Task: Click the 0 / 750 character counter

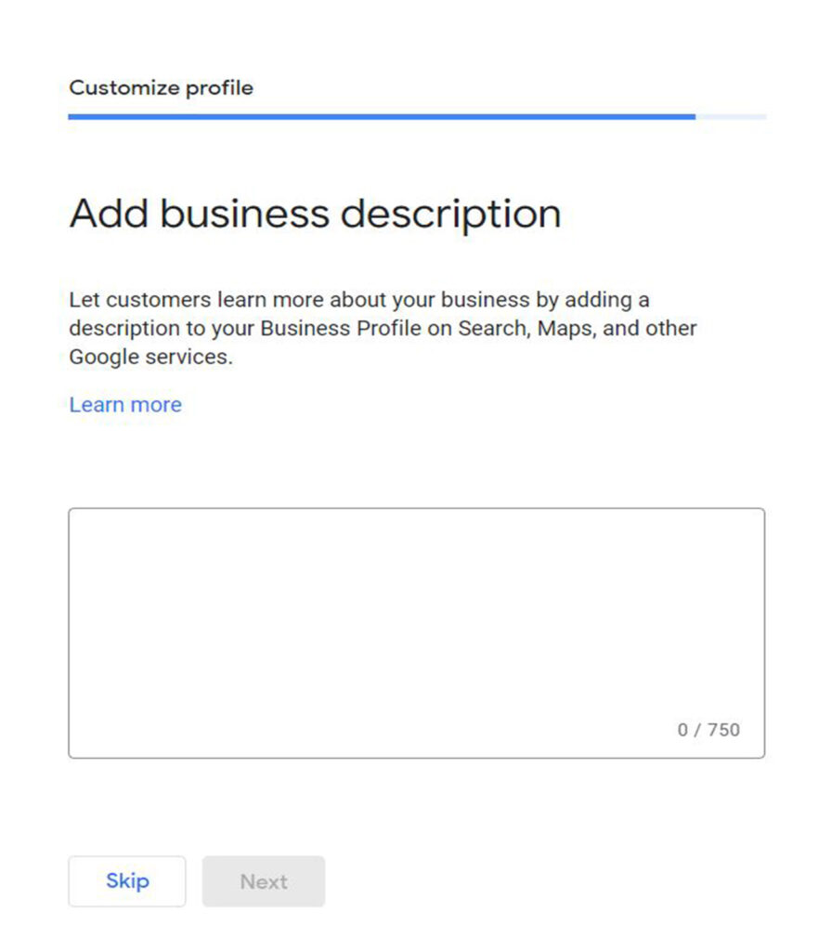Action: [x=708, y=730]
